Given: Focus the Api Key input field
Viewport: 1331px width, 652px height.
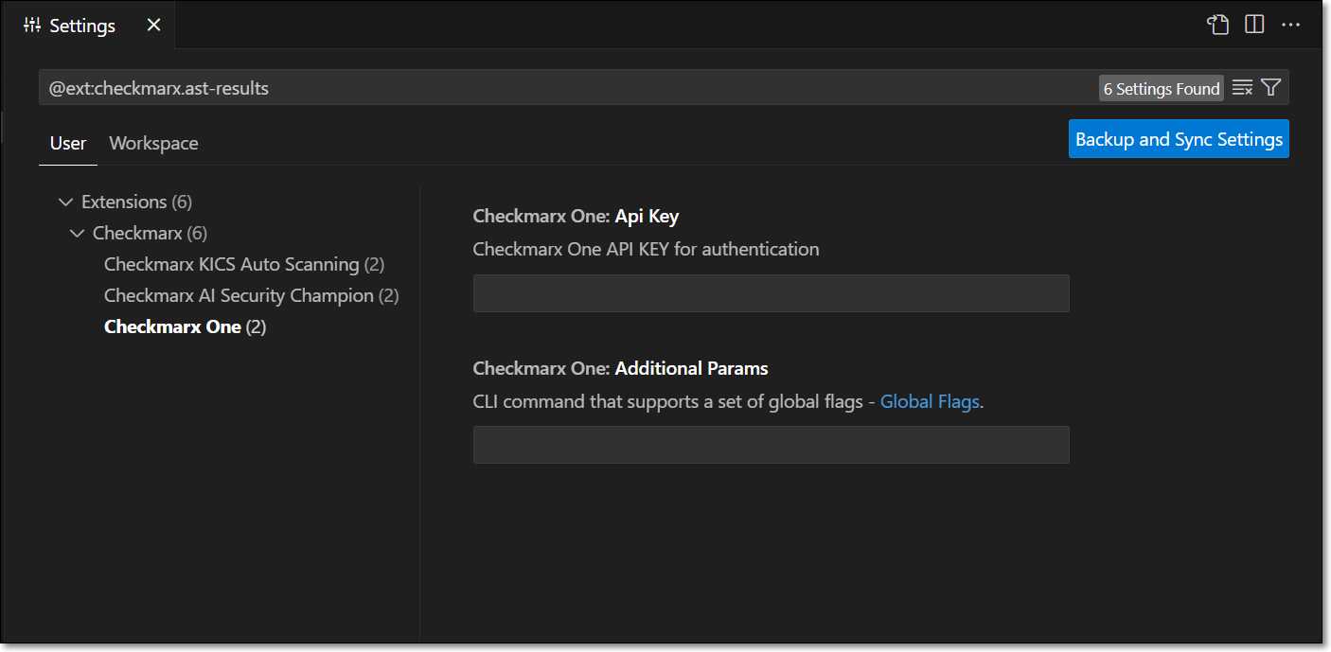Looking at the screenshot, I should (772, 293).
